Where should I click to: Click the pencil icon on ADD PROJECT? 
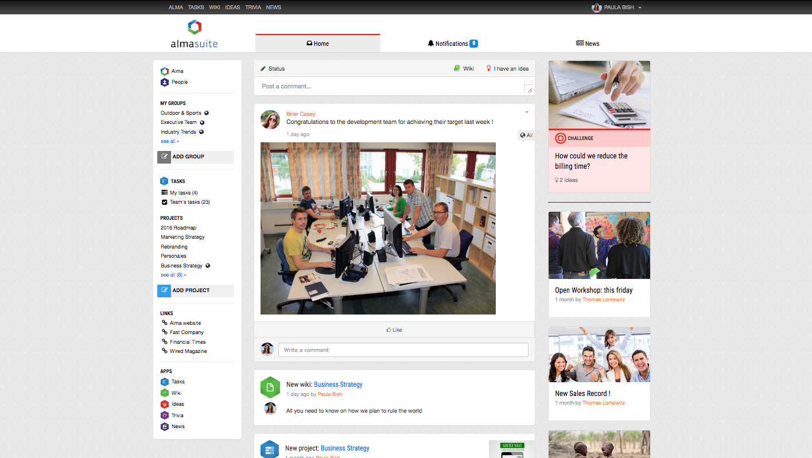(x=165, y=290)
